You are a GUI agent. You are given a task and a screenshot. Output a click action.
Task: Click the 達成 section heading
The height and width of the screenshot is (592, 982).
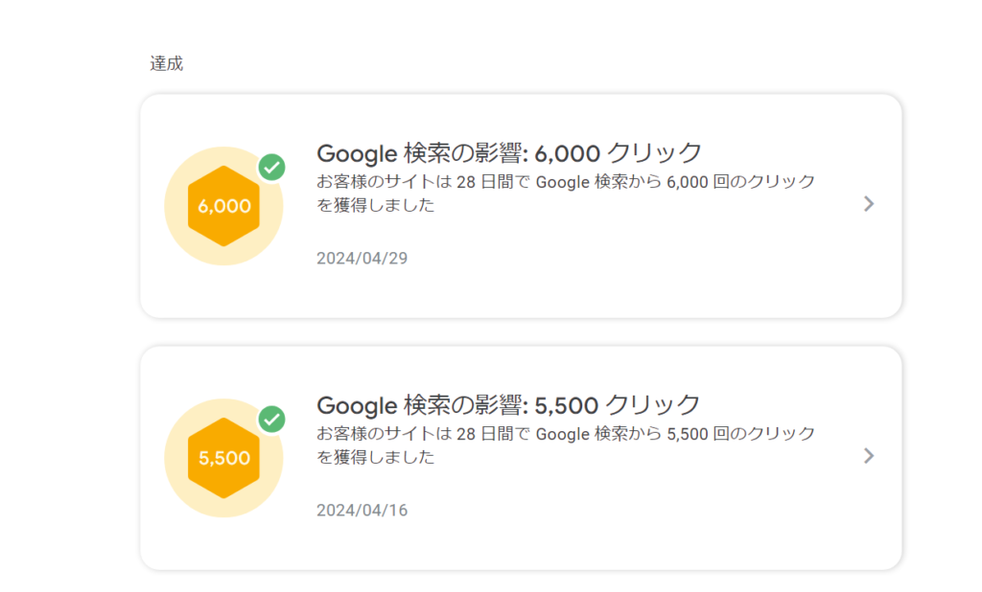pyautogui.click(x=166, y=64)
